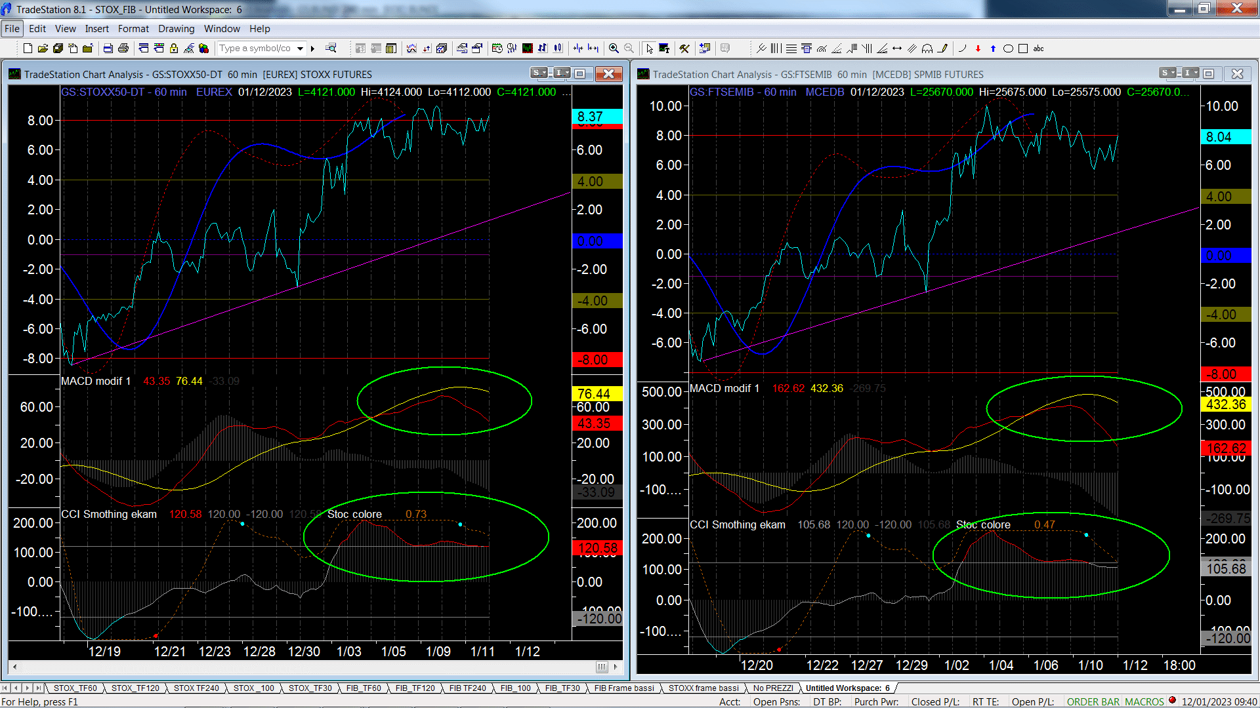The height and width of the screenshot is (708, 1260).
Task: Select the Fibonacci arcs drawing tool
Action: (821, 49)
